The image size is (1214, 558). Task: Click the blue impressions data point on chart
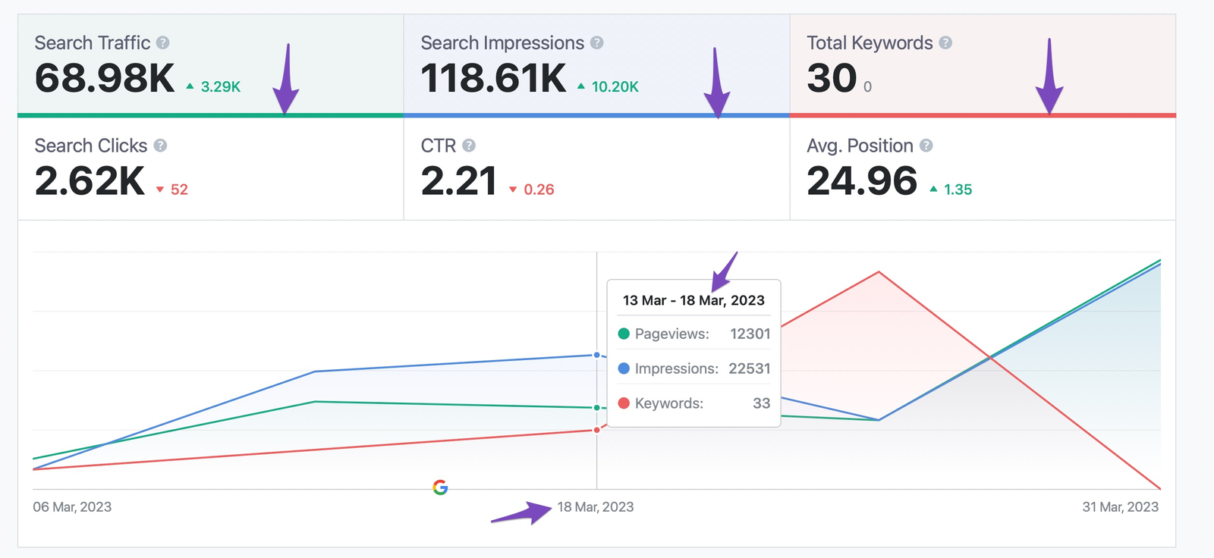click(597, 355)
